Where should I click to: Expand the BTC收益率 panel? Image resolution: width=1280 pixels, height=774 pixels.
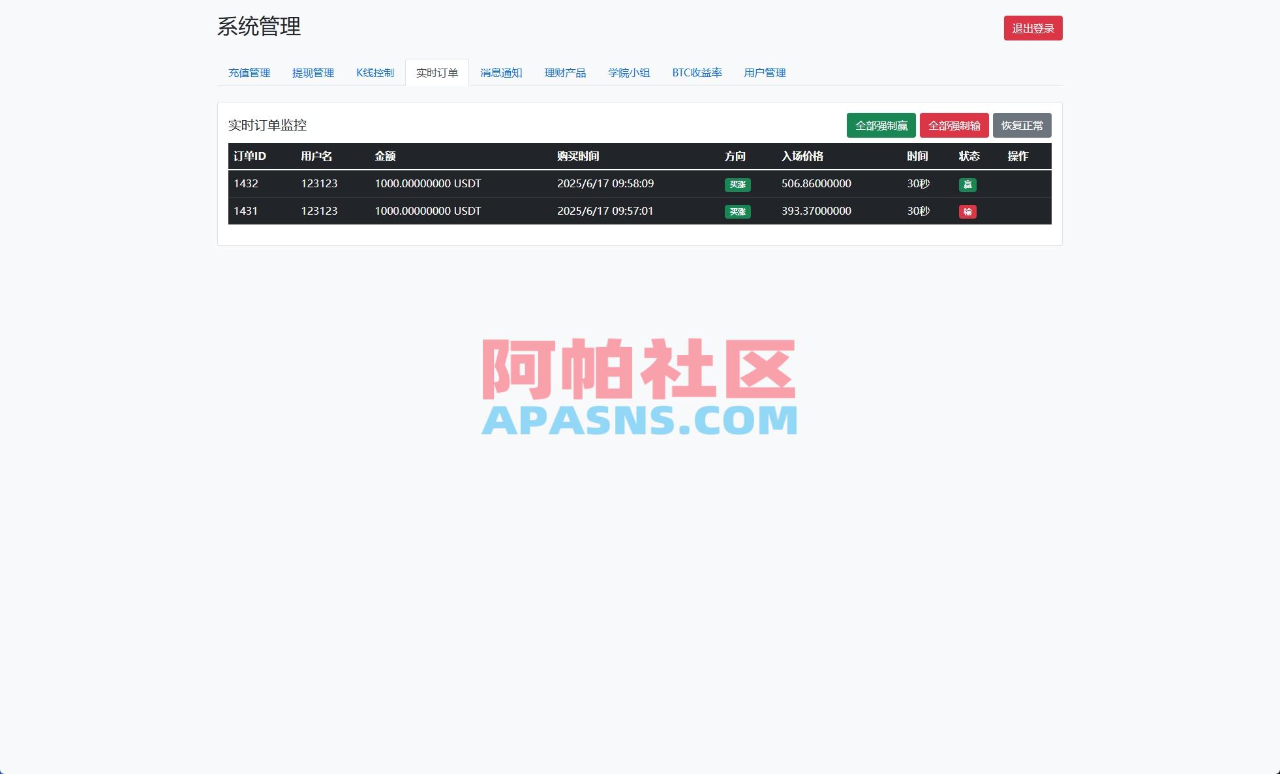tap(697, 73)
